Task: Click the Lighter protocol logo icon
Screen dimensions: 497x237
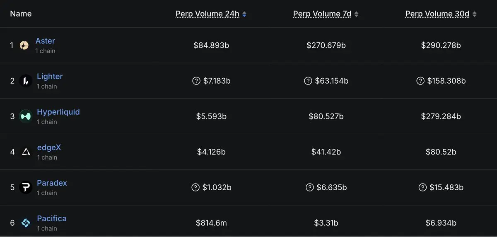Action: 26,81
